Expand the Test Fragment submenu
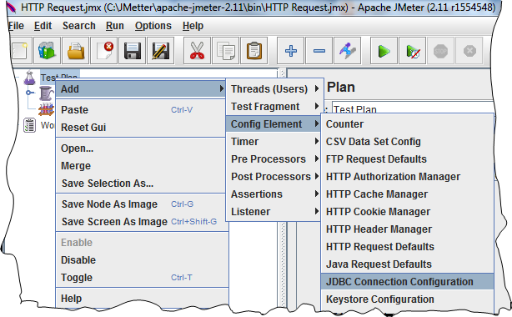The height and width of the screenshot is (317, 512). [x=275, y=107]
